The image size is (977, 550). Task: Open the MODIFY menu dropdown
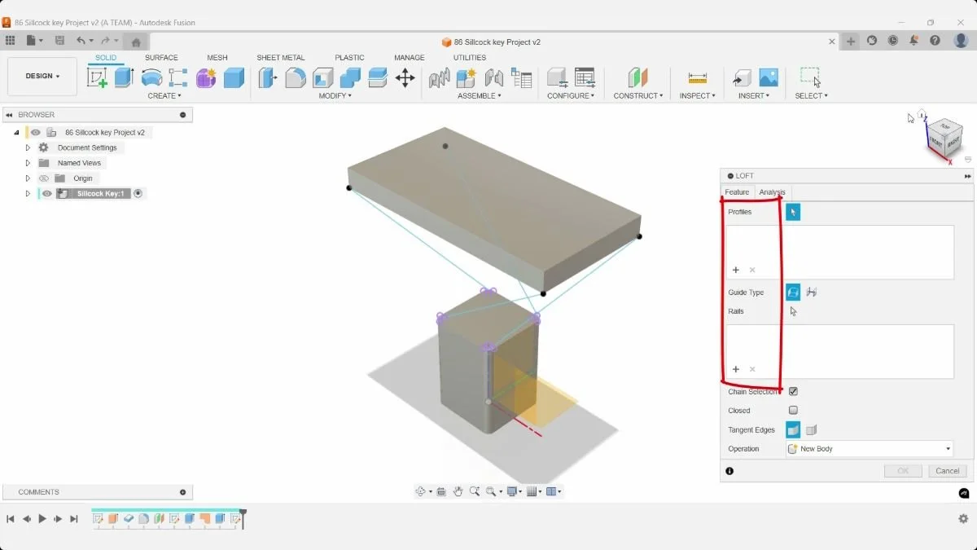point(335,96)
